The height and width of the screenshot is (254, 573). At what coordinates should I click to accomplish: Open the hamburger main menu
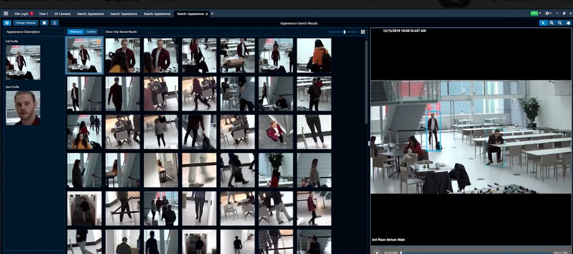pos(5,13)
